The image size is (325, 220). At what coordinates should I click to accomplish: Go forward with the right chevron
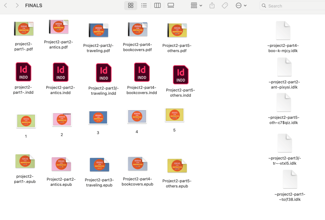pyautogui.click(x=17, y=6)
